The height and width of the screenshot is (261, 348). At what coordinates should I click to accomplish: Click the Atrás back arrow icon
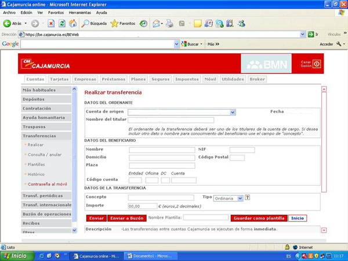coord(7,23)
